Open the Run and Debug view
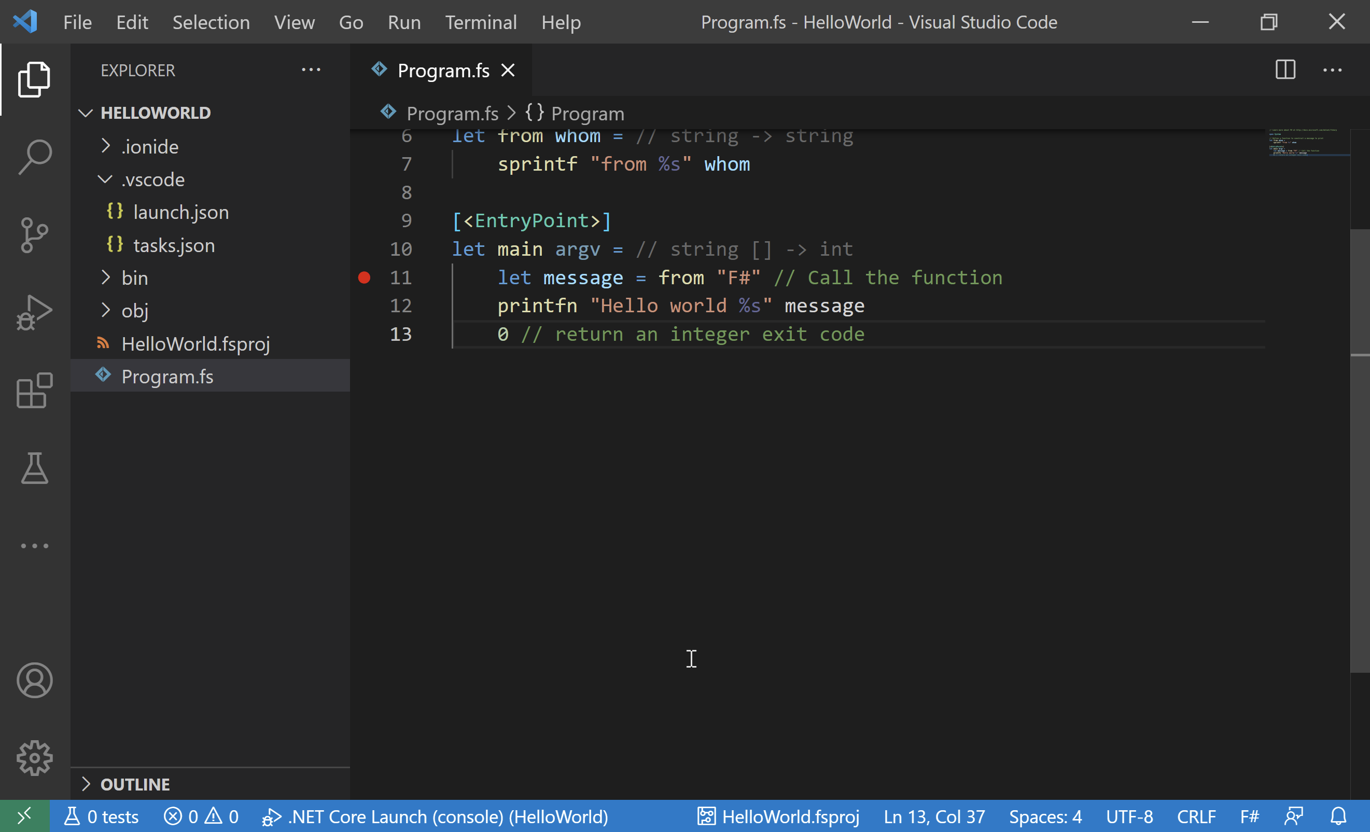The image size is (1370, 832). [x=34, y=313]
